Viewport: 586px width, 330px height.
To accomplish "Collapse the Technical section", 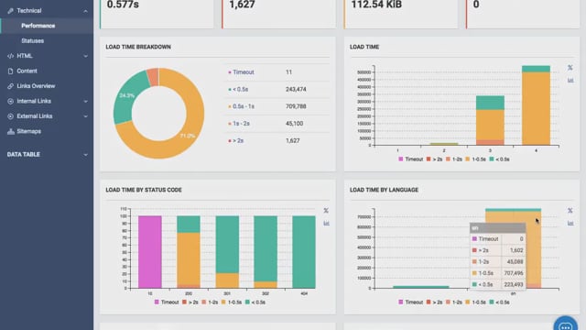I will (x=85, y=11).
